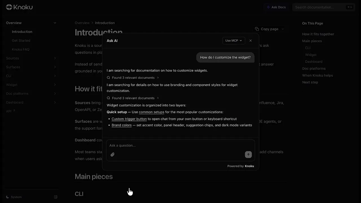This screenshot has width=361, height=203.
Task: Click the 'Main pieces' heading
Action: pos(94,176)
